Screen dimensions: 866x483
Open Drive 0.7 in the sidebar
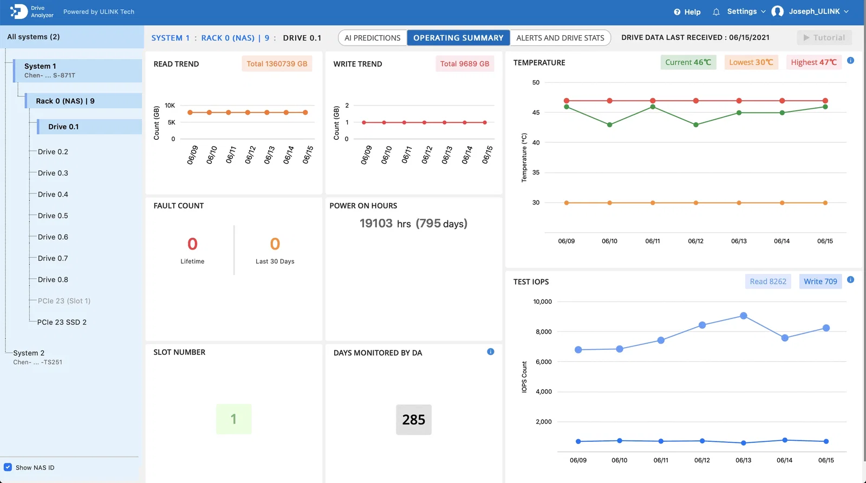pyautogui.click(x=53, y=258)
